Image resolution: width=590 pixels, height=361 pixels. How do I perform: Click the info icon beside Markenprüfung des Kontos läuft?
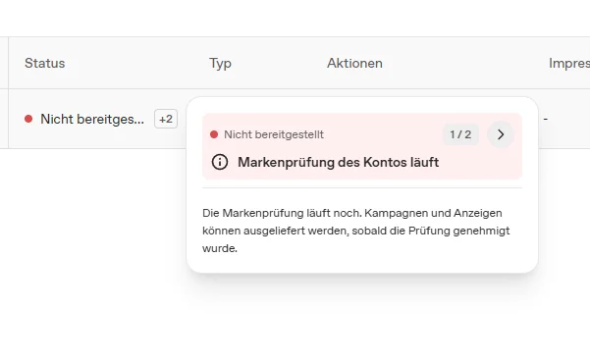tap(220, 163)
